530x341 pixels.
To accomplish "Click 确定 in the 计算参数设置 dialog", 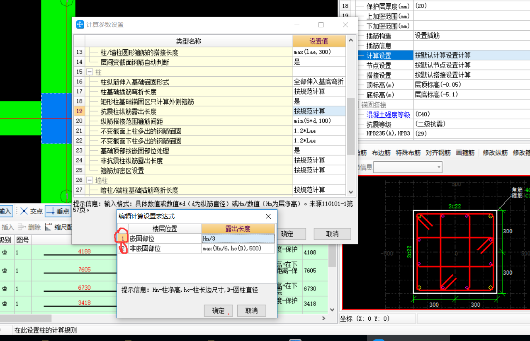I will 287,234.
